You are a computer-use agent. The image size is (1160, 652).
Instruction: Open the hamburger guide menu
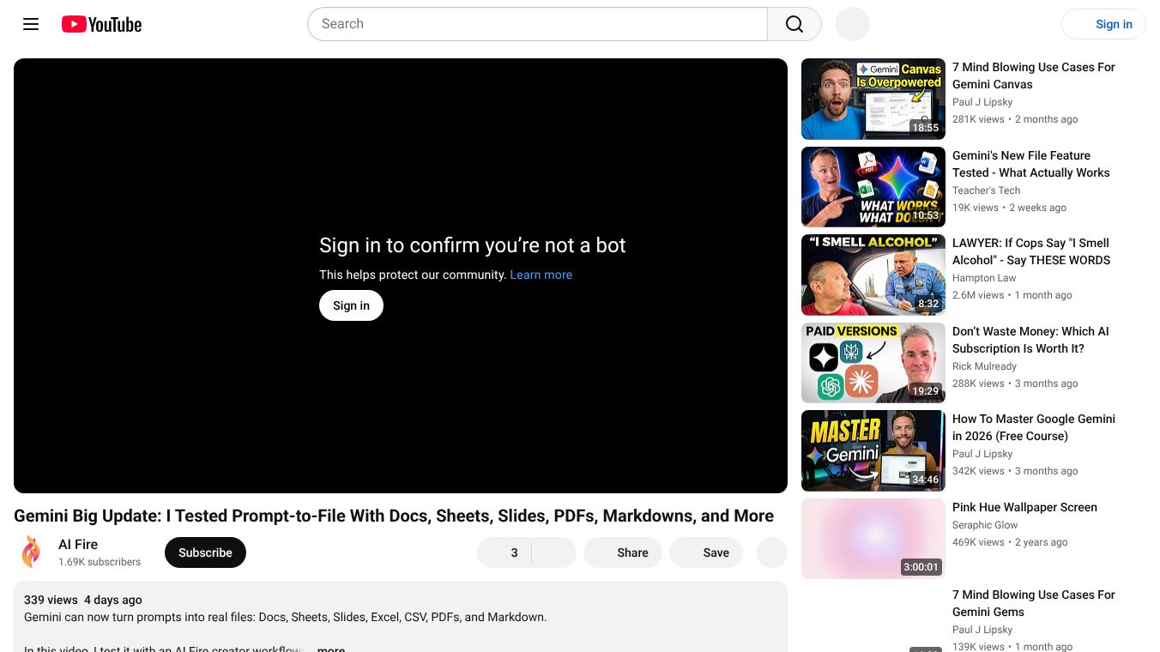[x=31, y=24]
